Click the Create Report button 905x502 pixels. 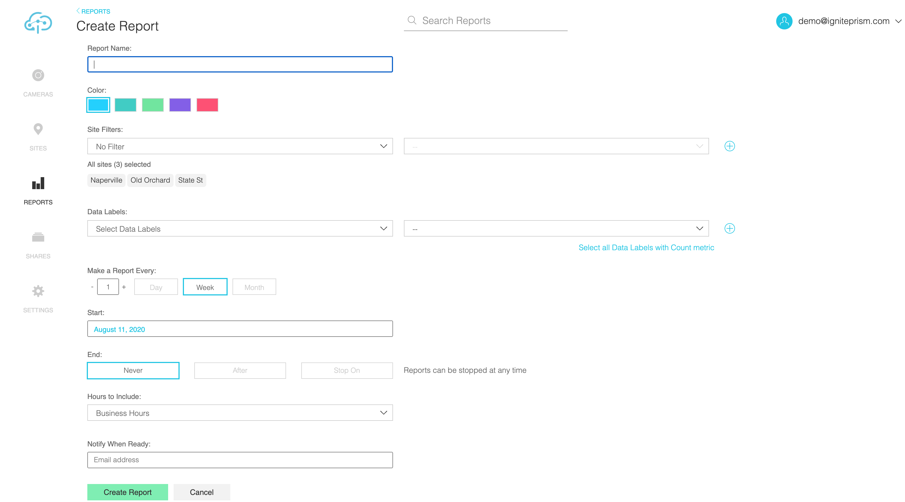click(127, 492)
